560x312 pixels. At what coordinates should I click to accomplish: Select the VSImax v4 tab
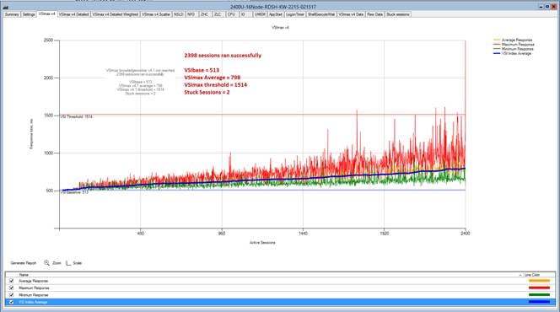46,14
